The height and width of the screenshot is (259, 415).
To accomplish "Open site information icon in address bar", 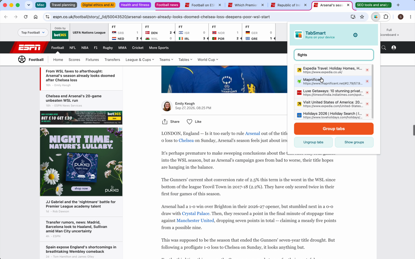I will click(x=47, y=17).
